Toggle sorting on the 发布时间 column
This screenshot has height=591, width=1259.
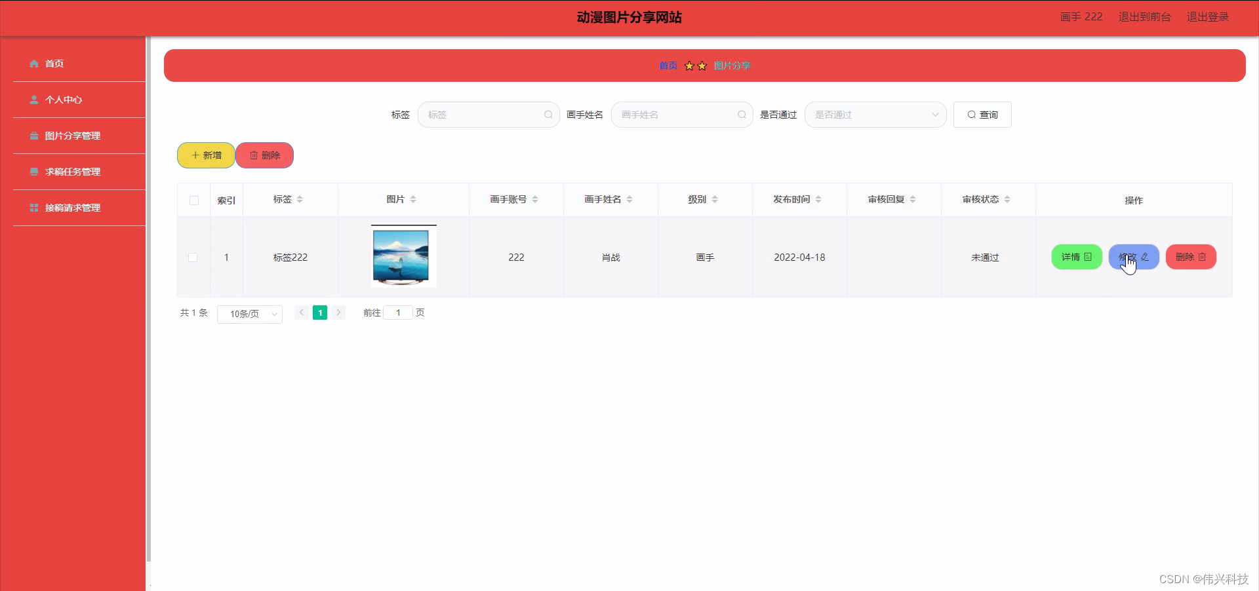coord(818,200)
